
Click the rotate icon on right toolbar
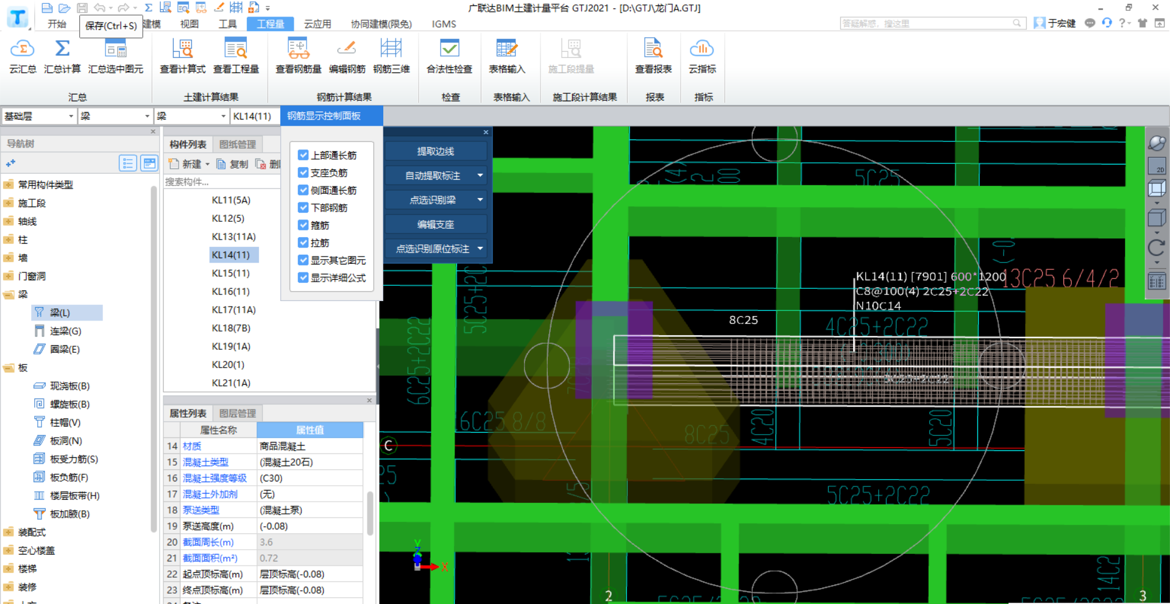tap(1156, 247)
